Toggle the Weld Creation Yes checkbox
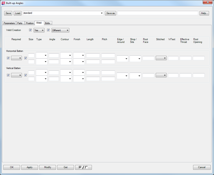 [31, 30]
